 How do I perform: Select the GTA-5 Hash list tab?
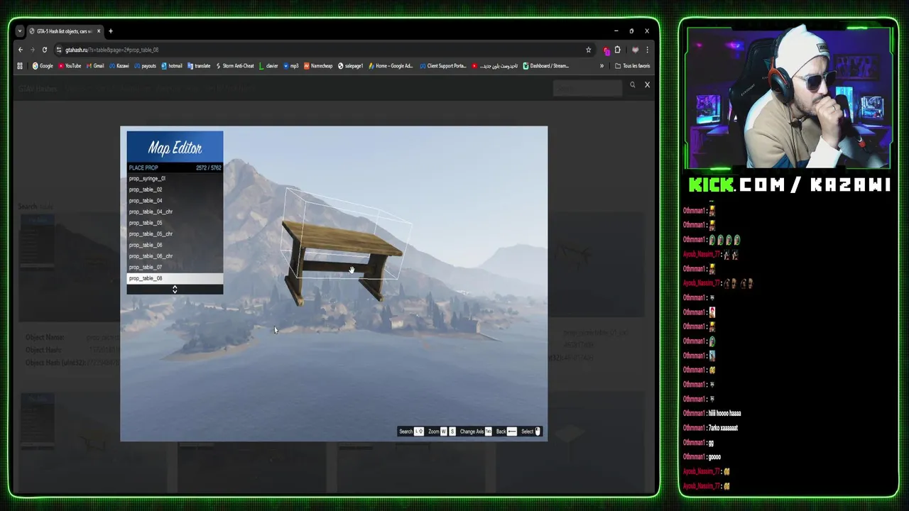65,31
